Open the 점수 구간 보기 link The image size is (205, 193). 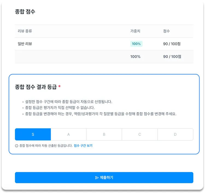83,146
